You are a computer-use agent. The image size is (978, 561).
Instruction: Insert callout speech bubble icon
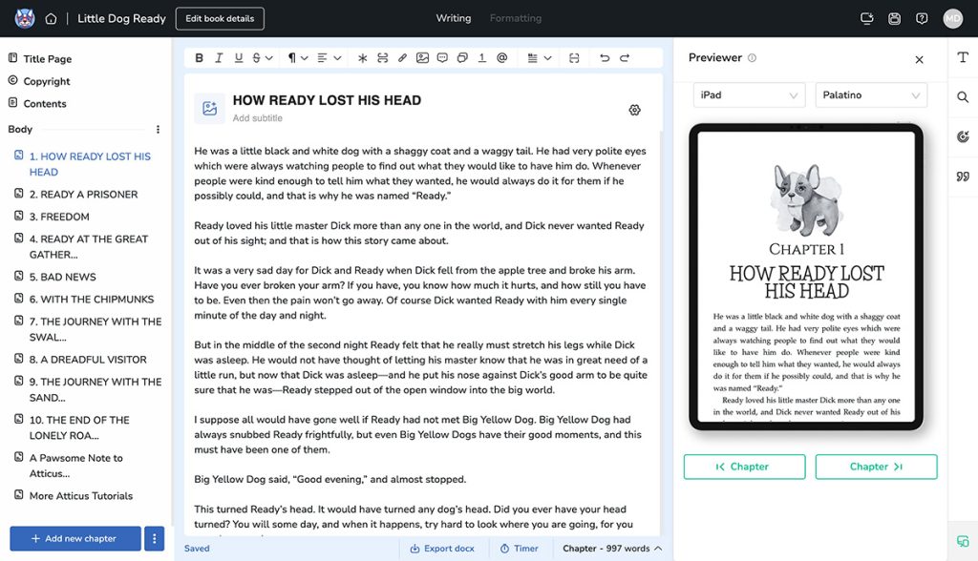pyautogui.click(x=442, y=58)
